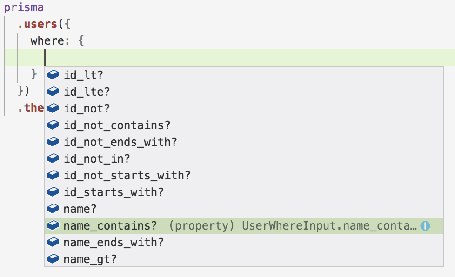Screen dimensions: 455x277
Task: Click property icon beside id_starts_with?
Action: click(x=53, y=192)
